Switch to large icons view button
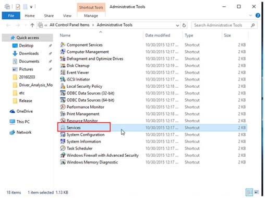Screen dimensions: 265x198 coord(256,192)
